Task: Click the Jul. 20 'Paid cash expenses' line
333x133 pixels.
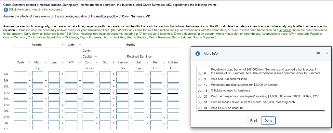Action: tap(265, 96)
